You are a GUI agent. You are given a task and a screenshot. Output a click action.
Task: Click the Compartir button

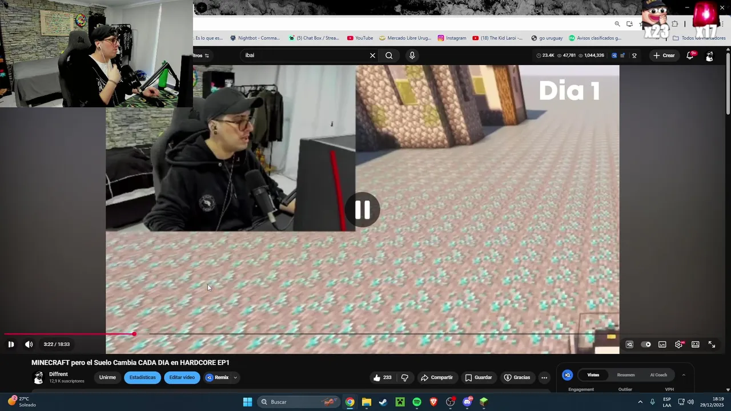(x=437, y=377)
